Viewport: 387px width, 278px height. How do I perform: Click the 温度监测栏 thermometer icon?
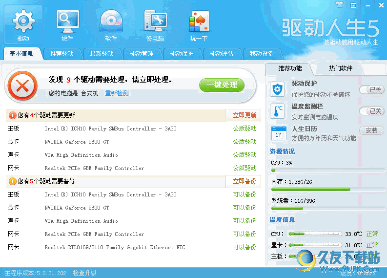tap(277, 111)
